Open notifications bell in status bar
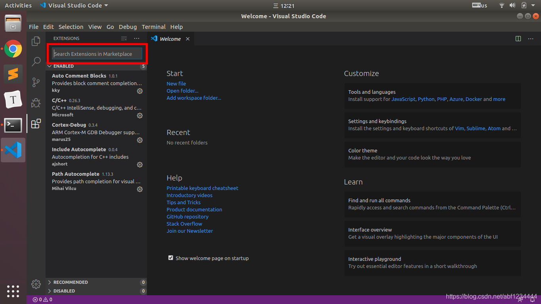The height and width of the screenshot is (304, 541). tap(533, 300)
